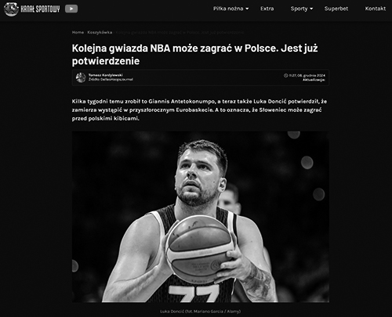The width and height of the screenshot is (392, 317).
Task: Click the Kanał Sportowy round logo emblem
Action: (11, 9)
